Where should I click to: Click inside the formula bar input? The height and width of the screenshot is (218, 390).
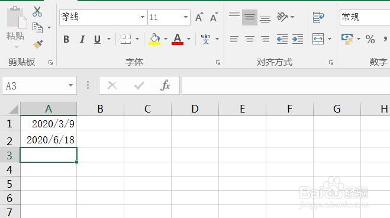(x=286, y=86)
